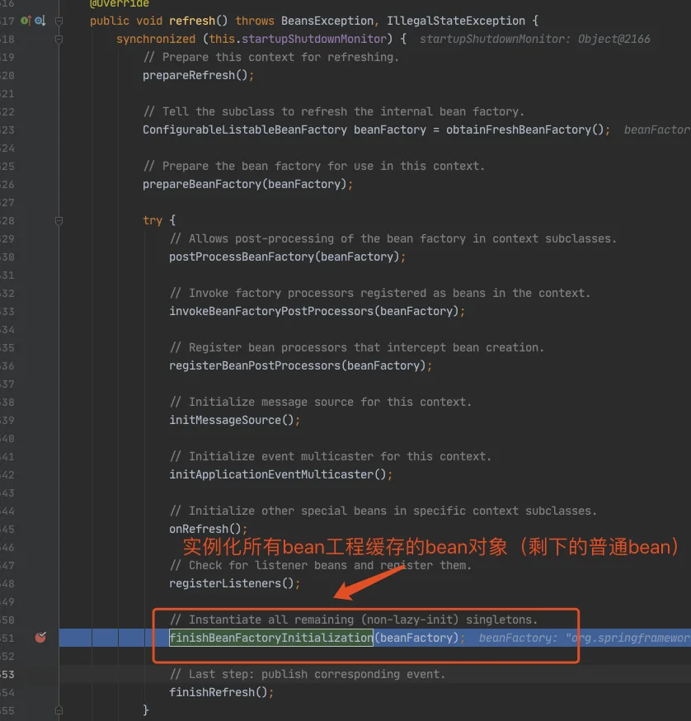The height and width of the screenshot is (721, 691).
Task: Click the green implements-method gutter icon beside refresh()
Action: [x=26, y=21]
